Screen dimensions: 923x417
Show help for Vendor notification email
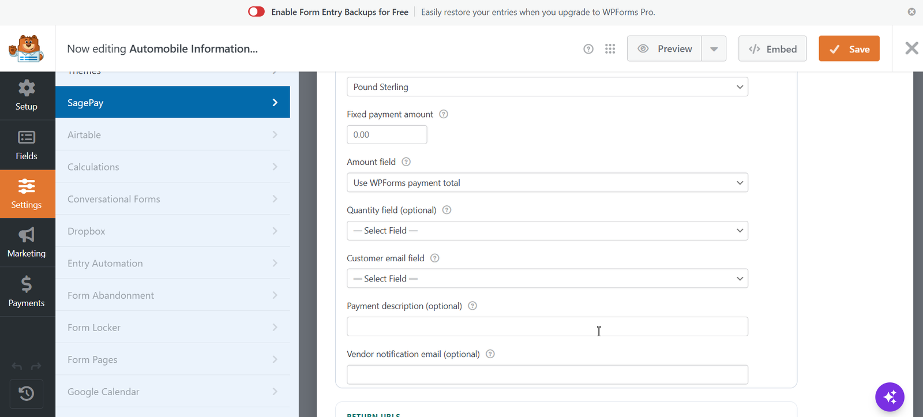[490, 354]
